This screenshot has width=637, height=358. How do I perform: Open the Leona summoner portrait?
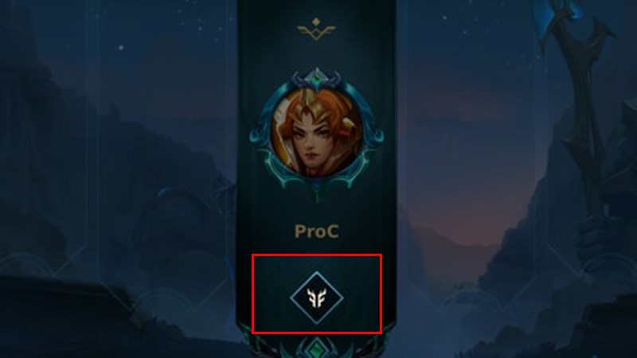coord(316,131)
